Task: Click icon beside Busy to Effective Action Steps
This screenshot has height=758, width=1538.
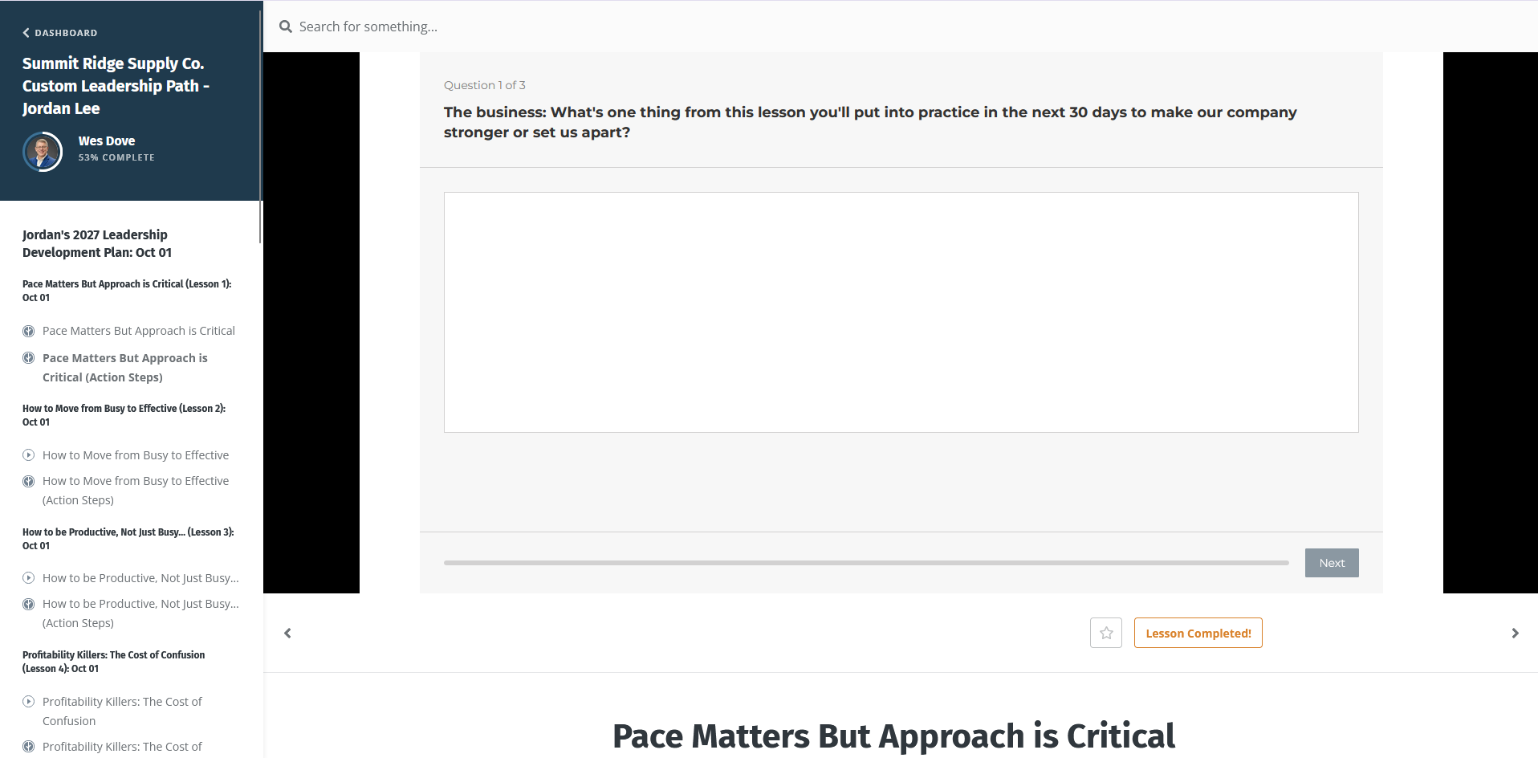Action: (x=29, y=481)
